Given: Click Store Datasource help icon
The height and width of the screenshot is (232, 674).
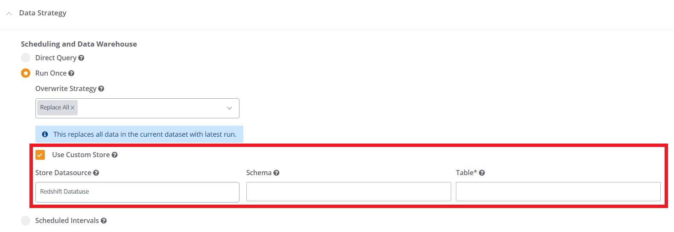Looking at the screenshot, I should tap(96, 173).
